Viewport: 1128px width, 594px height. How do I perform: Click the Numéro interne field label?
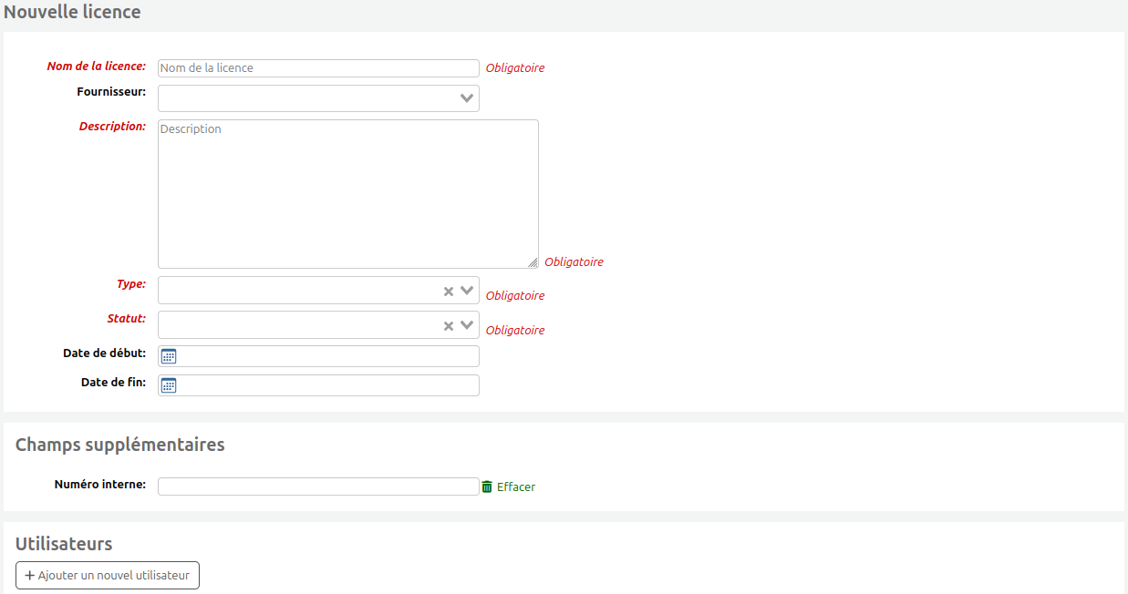point(100,485)
